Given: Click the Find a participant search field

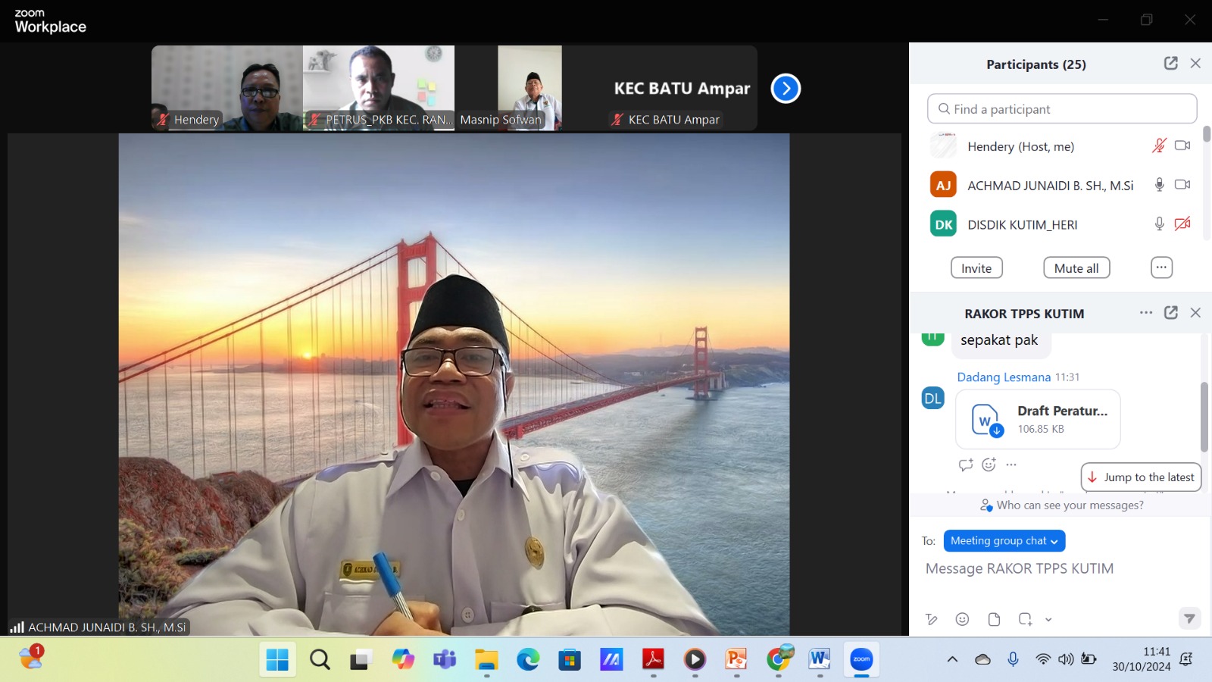Looking at the screenshot, I should point(1061,109).
